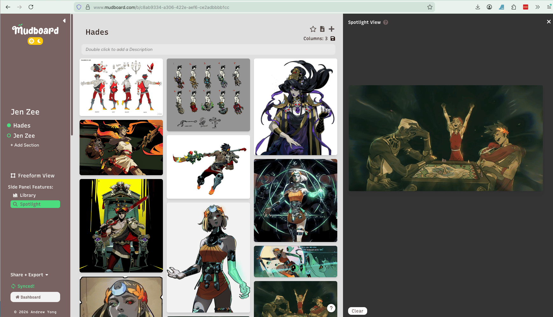Click the round help button over the board
Screen dimensions: 553x317
pyautogui.click(x=331, y=308)
